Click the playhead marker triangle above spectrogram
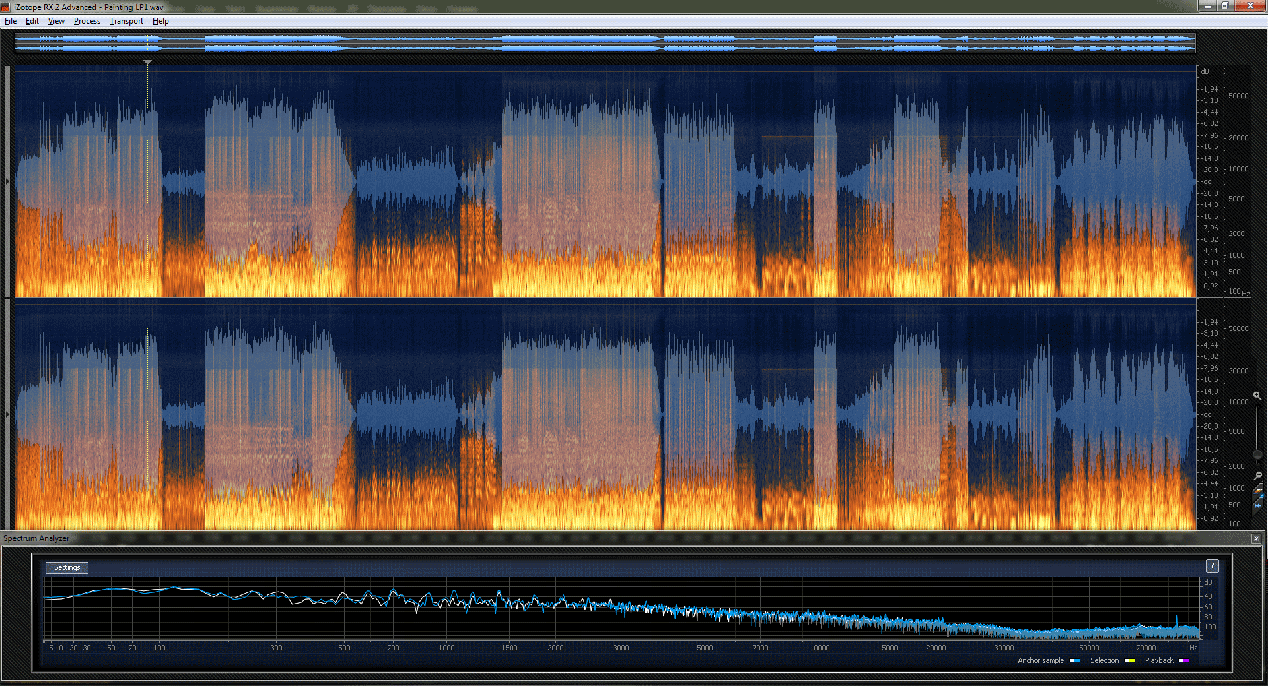Image resolution: width=1268 pixels, height=686 pixels. (147, 62)
